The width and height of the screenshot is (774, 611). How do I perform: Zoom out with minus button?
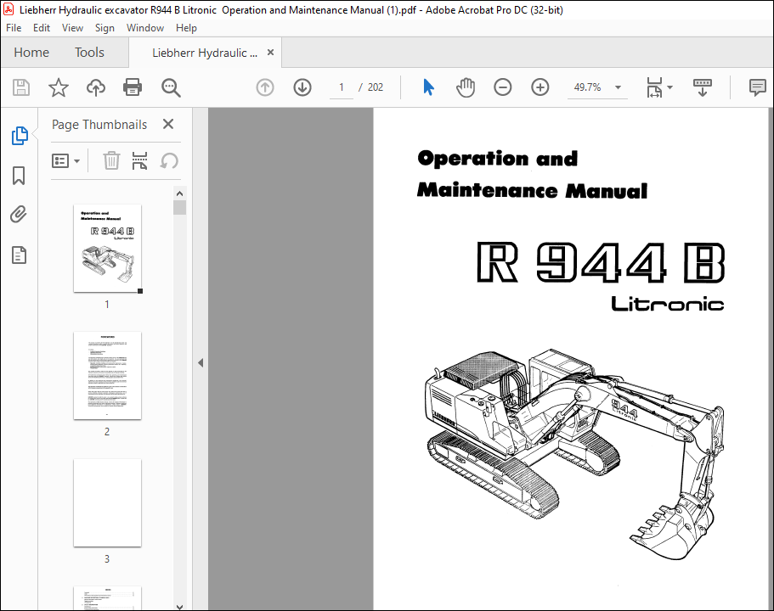coord(502,87)
